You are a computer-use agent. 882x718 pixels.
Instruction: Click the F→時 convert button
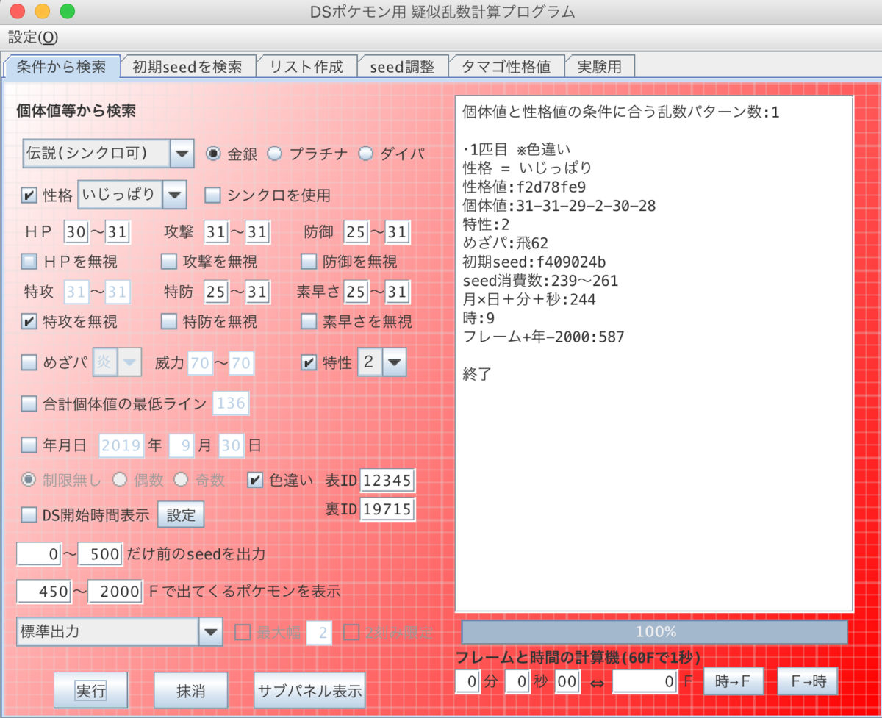coord(808,681)
